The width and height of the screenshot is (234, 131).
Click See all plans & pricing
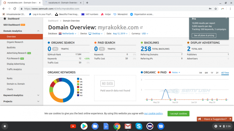pos(204,35)
